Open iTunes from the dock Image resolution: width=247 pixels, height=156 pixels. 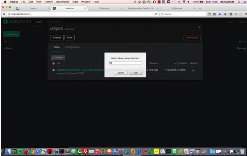click(x=97, y=151)
